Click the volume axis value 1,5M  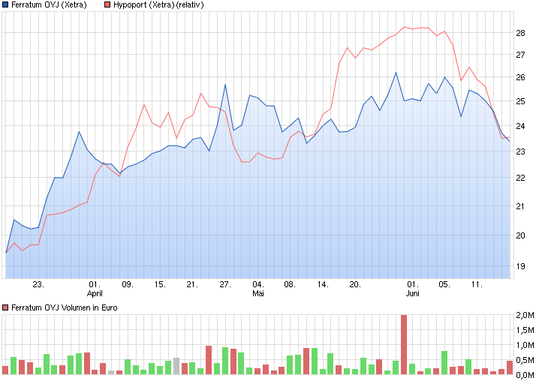525,330
